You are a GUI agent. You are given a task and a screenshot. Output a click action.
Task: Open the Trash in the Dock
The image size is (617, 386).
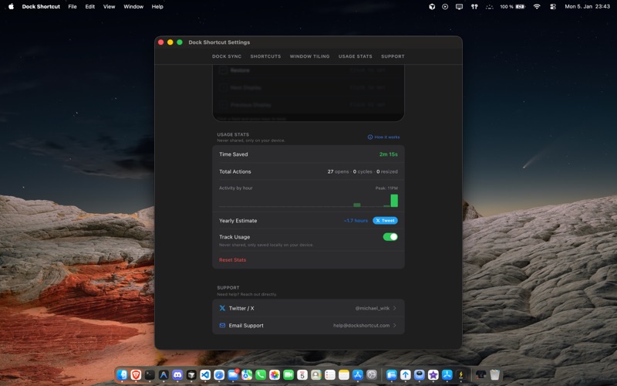pos(494,374)
